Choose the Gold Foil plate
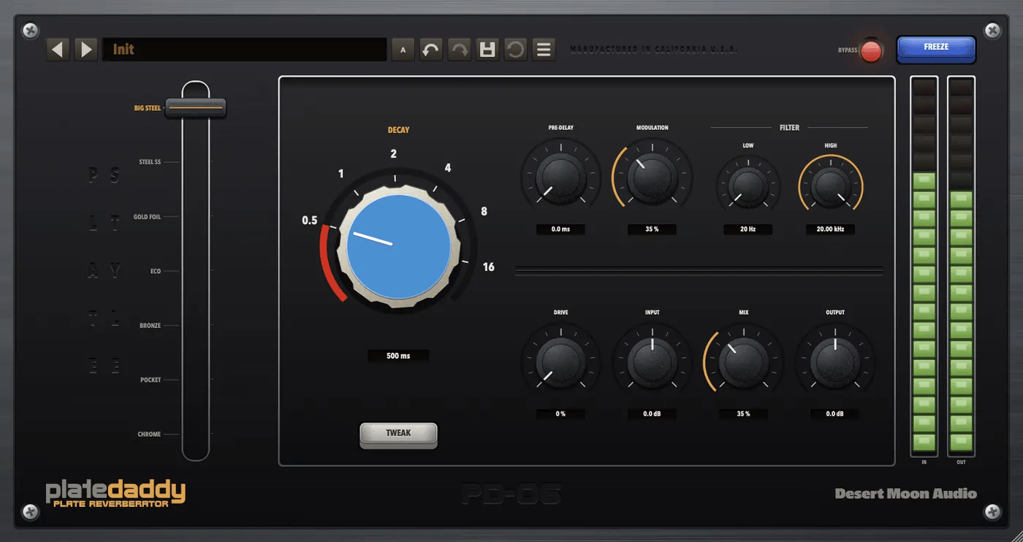The image size is (1023, 542). point(147,217)
